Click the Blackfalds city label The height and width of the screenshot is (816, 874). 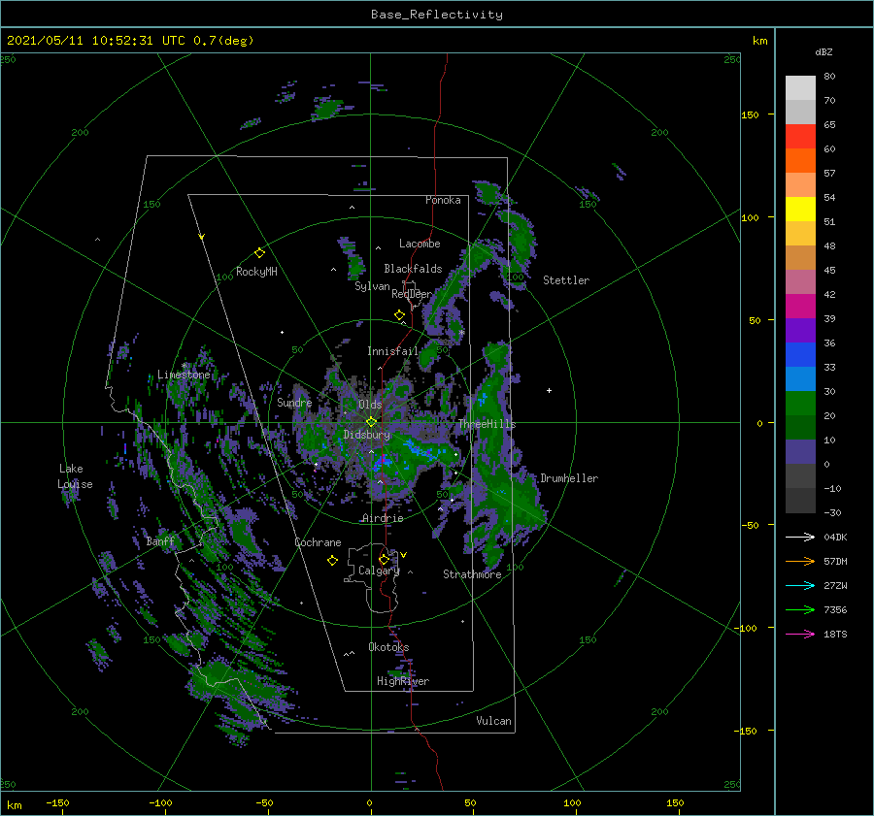coord(413,269)
